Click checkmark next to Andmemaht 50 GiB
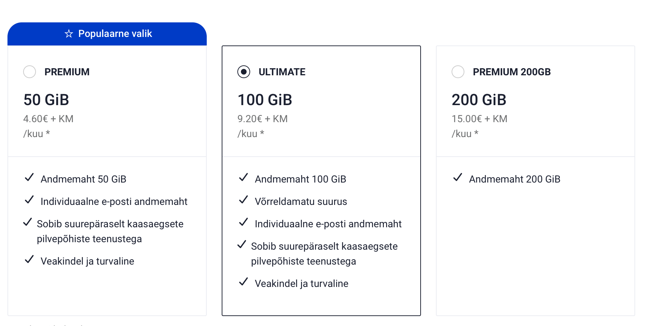Viewport: 648px width, 326px height. coord(29,177)
